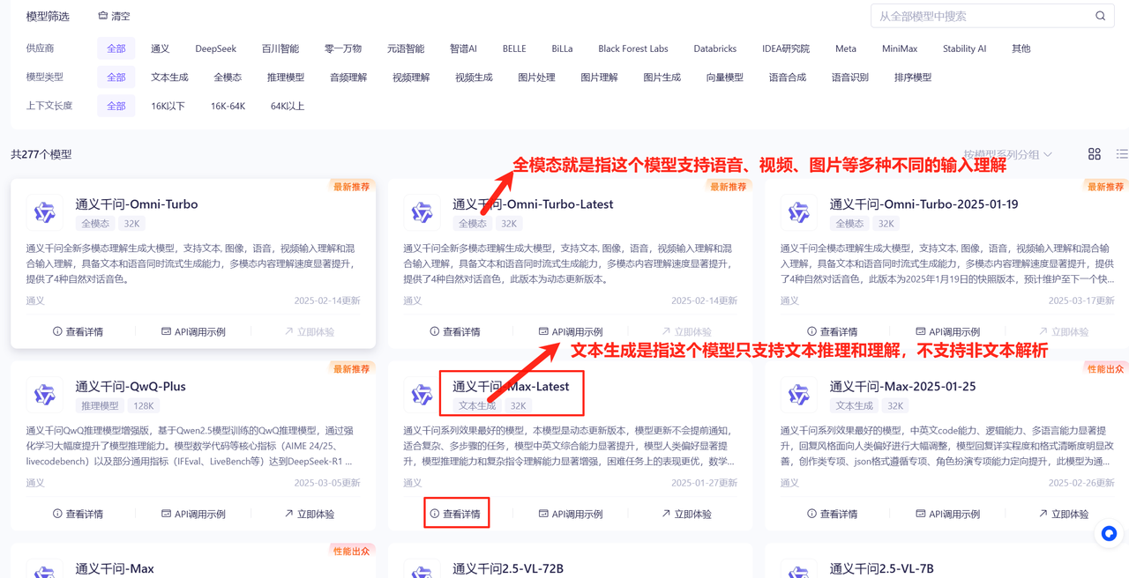Open 查看详情 for 通义千问-Omni-Turbo-Latest

pyautogui.click(x=455, y=332)
